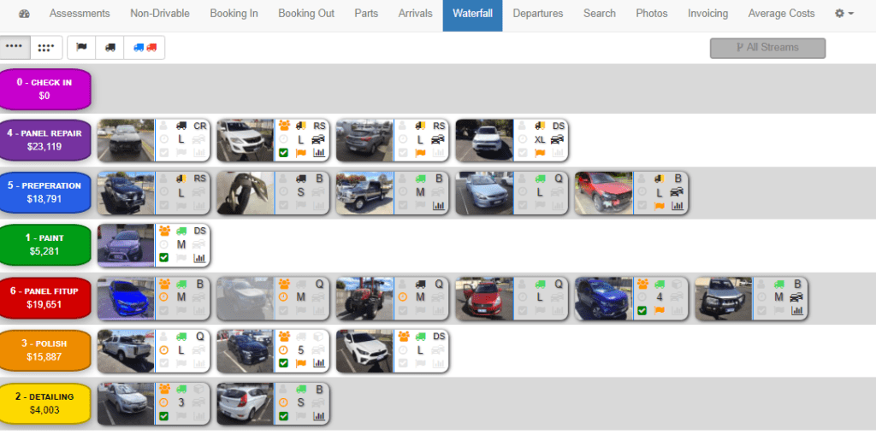The image size is (876, 440).
Task: Open the red tractor photo in Panel Fitup
Action: click(364, 298)
